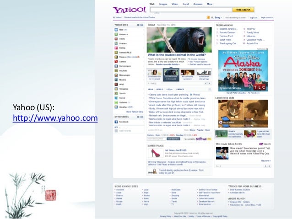The height and width of the screenshot is (219, 292).
Task: Edit the My Favorites list
Action: coord(140,117)
